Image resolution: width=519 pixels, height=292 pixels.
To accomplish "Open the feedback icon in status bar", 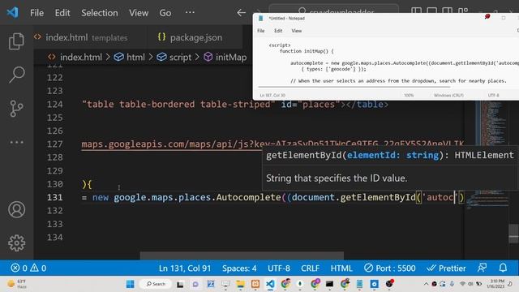I will 483,268.
